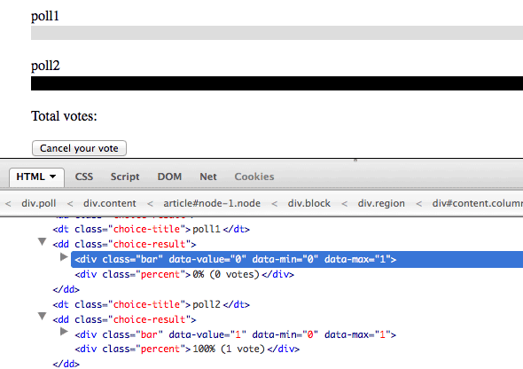Viewport: 523px width, 369px height.
Task: Click the second dd class choice-result tag
Action: (124, 319)
